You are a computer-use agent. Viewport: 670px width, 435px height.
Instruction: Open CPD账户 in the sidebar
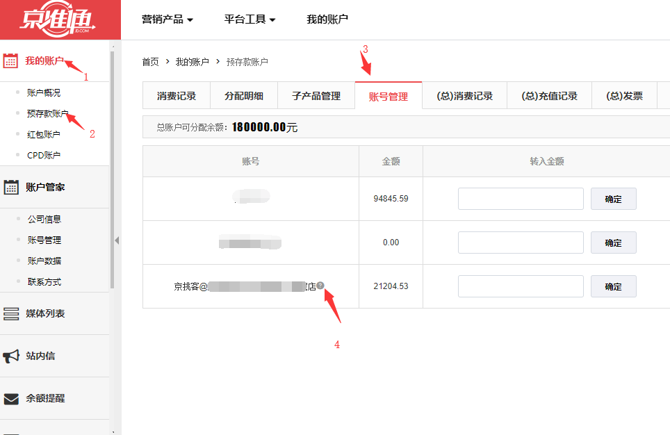[44, 155]
